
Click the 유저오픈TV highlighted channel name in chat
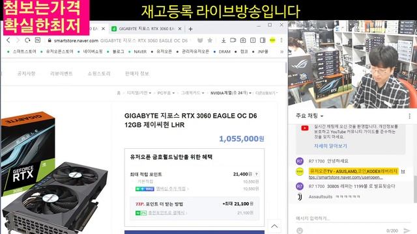coord(354,172)
